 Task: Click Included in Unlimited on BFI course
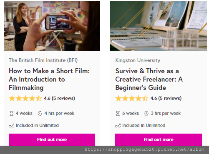[37, 125]
